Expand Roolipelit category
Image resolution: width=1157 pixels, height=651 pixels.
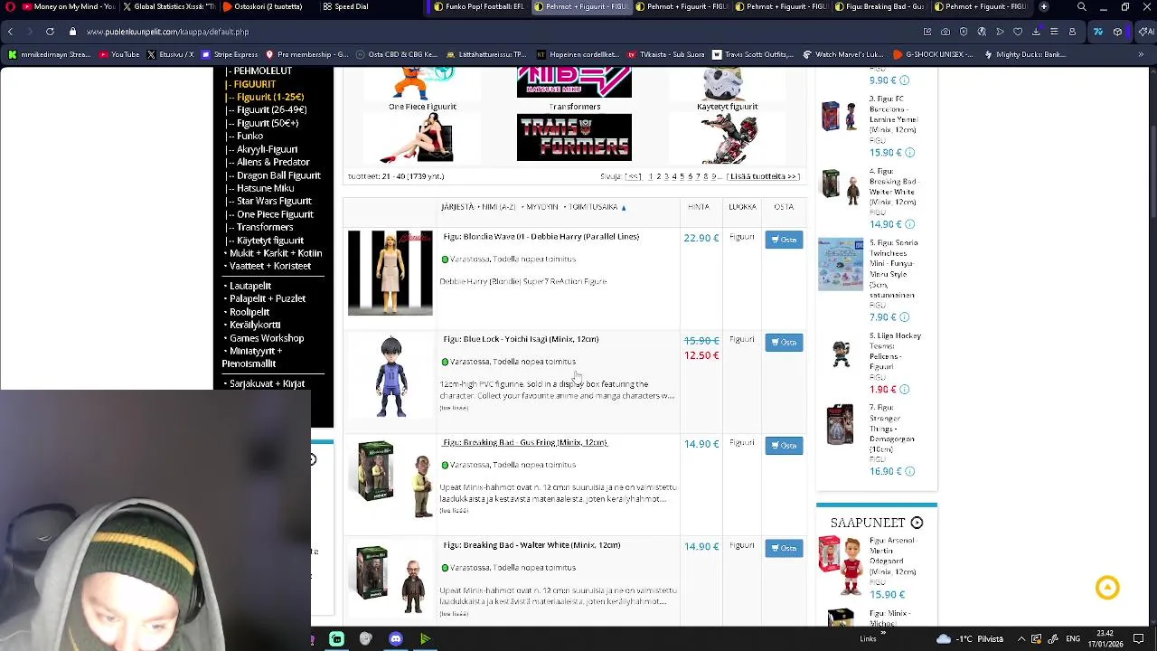click(249, 312)
